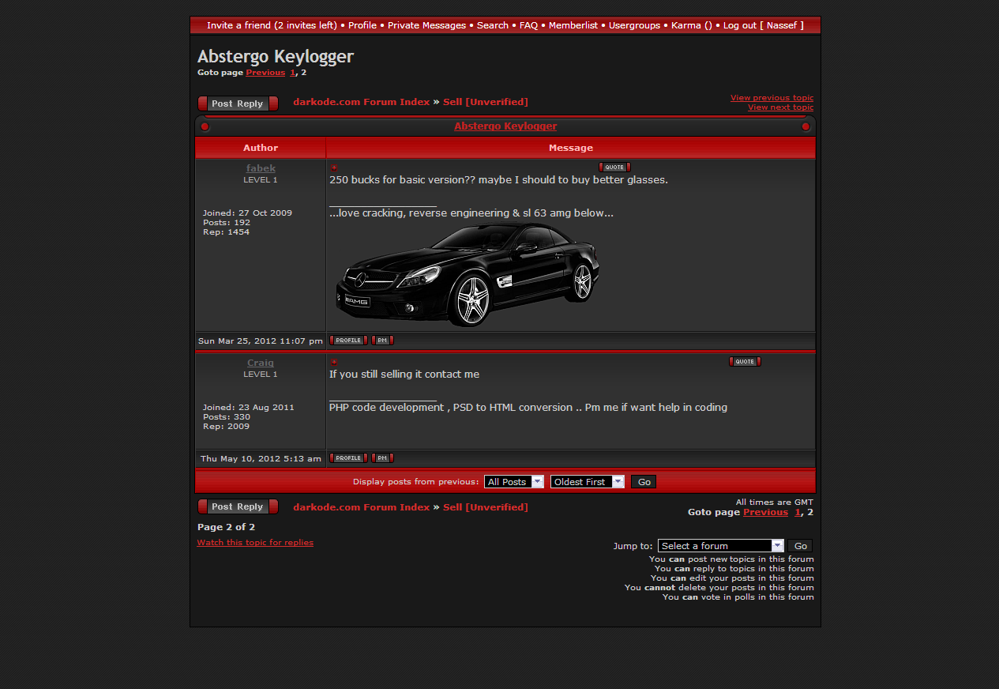The width and height of the screenshot is (999, 689).
Task: Click the post marker icon on fabek's post
Action: [x=334, y=168]
